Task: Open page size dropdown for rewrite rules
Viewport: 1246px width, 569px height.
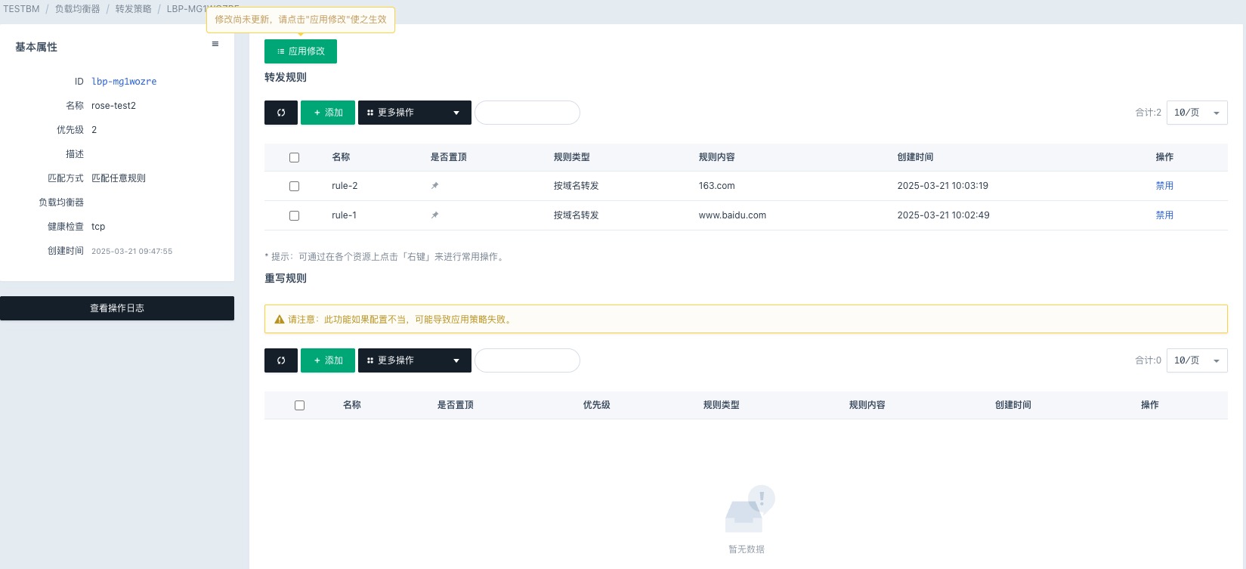Action: [1197, 360]
